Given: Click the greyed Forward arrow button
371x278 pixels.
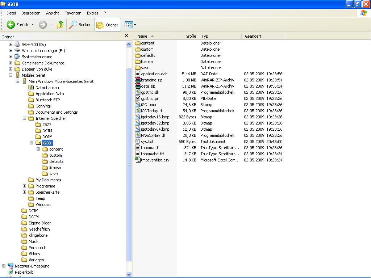Looking at the screenshot, I should pos(43,25).
